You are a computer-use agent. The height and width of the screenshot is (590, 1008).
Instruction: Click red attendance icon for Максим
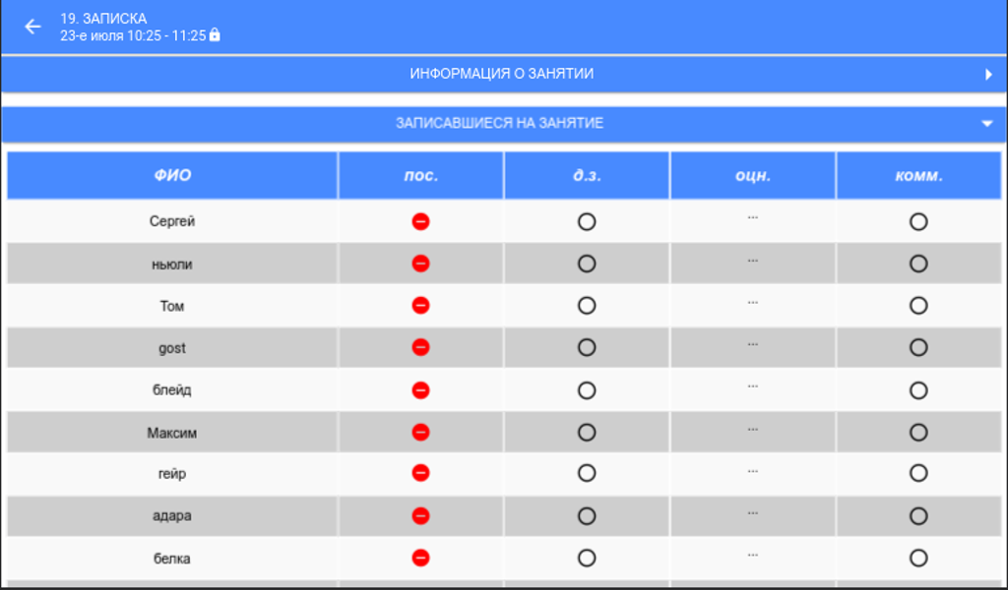(420, 432)
